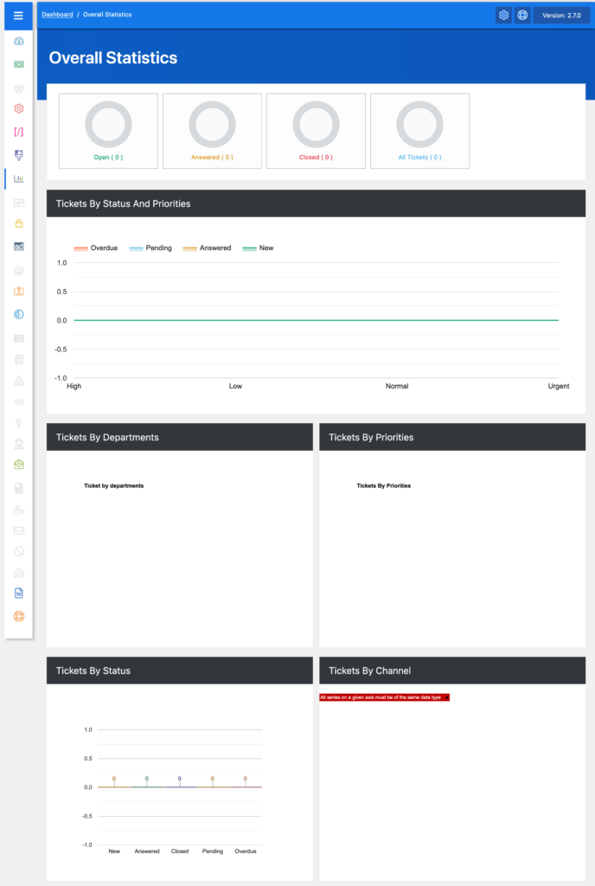Click the 'Closed' x-axis label in Status chart
This screenshot has height=886, width=595.
(180, 851)
